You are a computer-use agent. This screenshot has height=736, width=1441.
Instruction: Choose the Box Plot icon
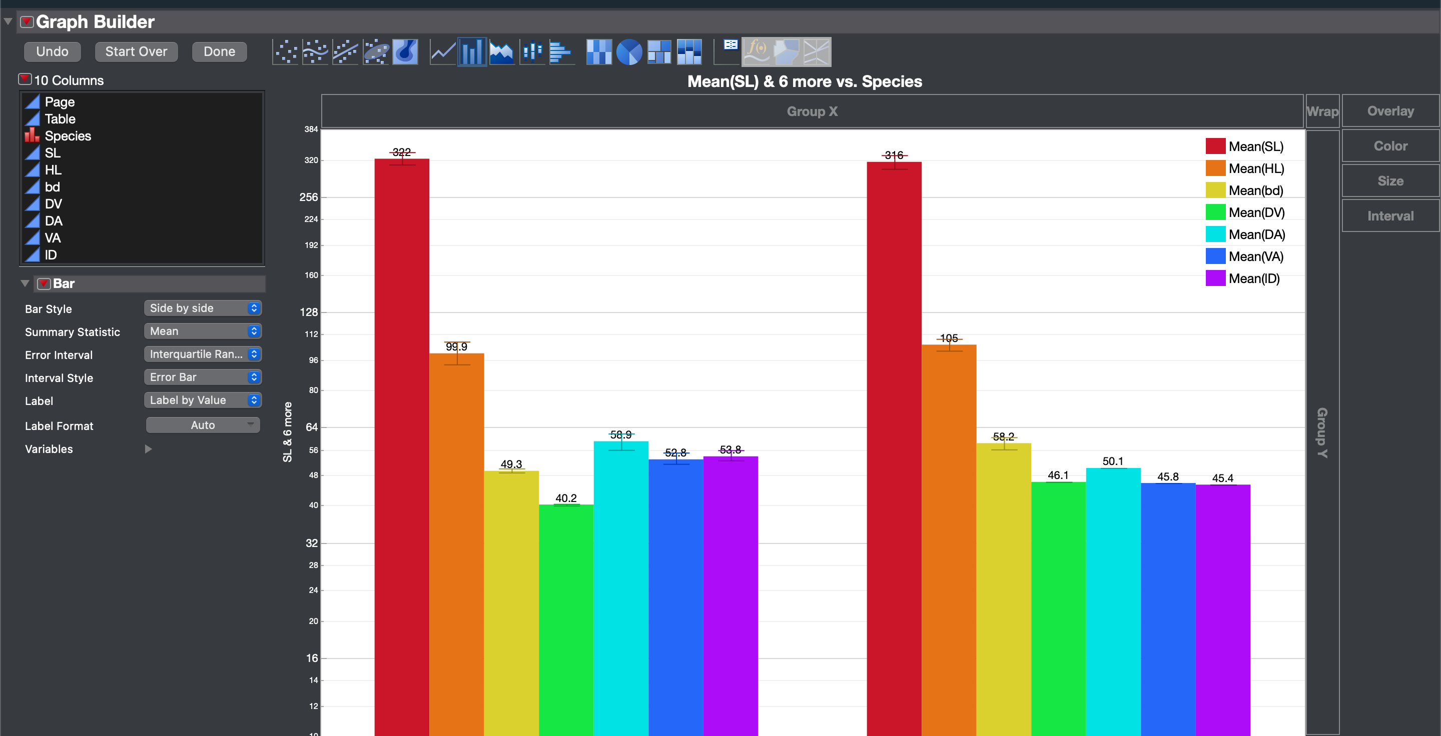click(x=532, y=52)
